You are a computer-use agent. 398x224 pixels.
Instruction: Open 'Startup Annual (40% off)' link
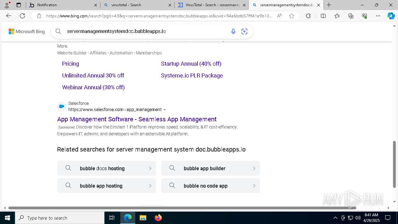(x=191, y=64)
